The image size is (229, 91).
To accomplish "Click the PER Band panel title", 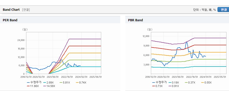I will [10, 20].
